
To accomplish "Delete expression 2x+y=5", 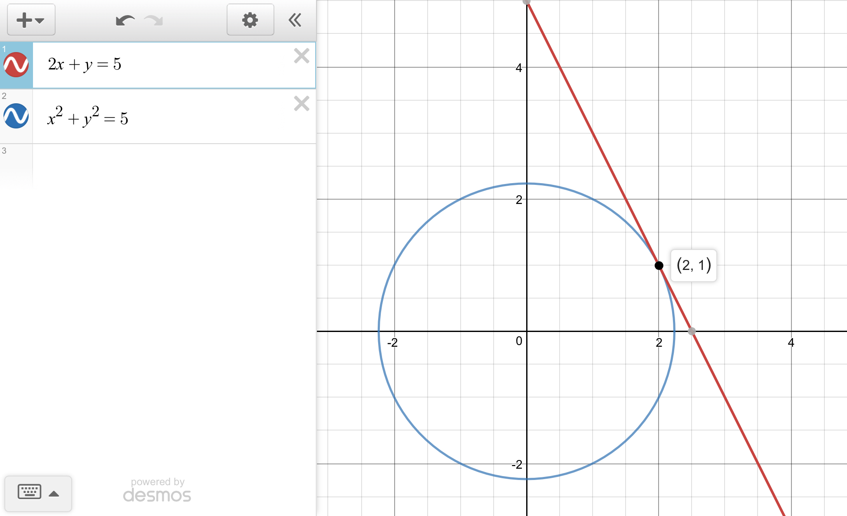I will [301, 56].
